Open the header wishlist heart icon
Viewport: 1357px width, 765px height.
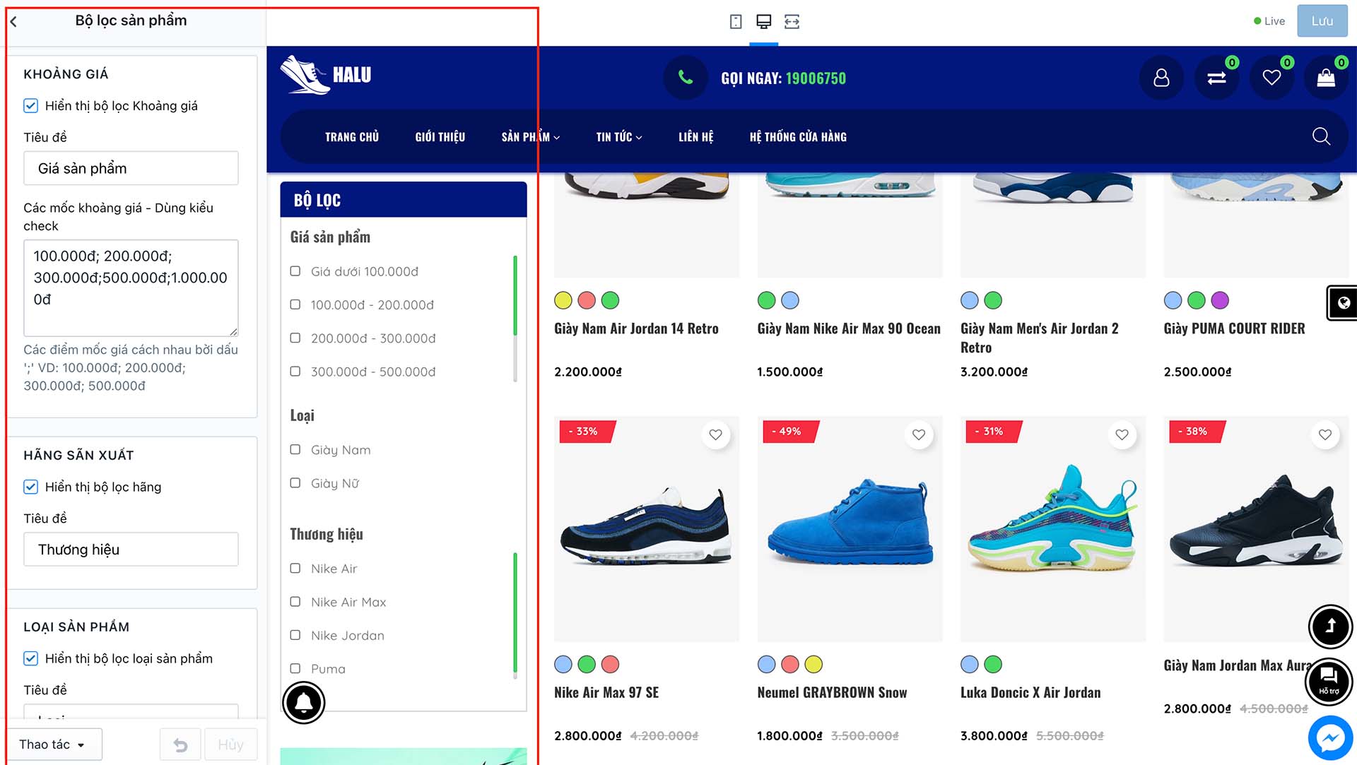[1271, 78]
